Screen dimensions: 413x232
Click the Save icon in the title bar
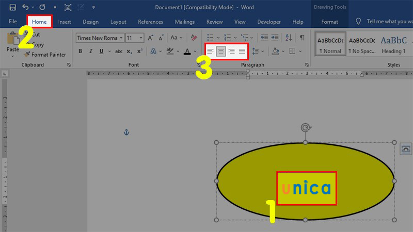coord(12,8)
